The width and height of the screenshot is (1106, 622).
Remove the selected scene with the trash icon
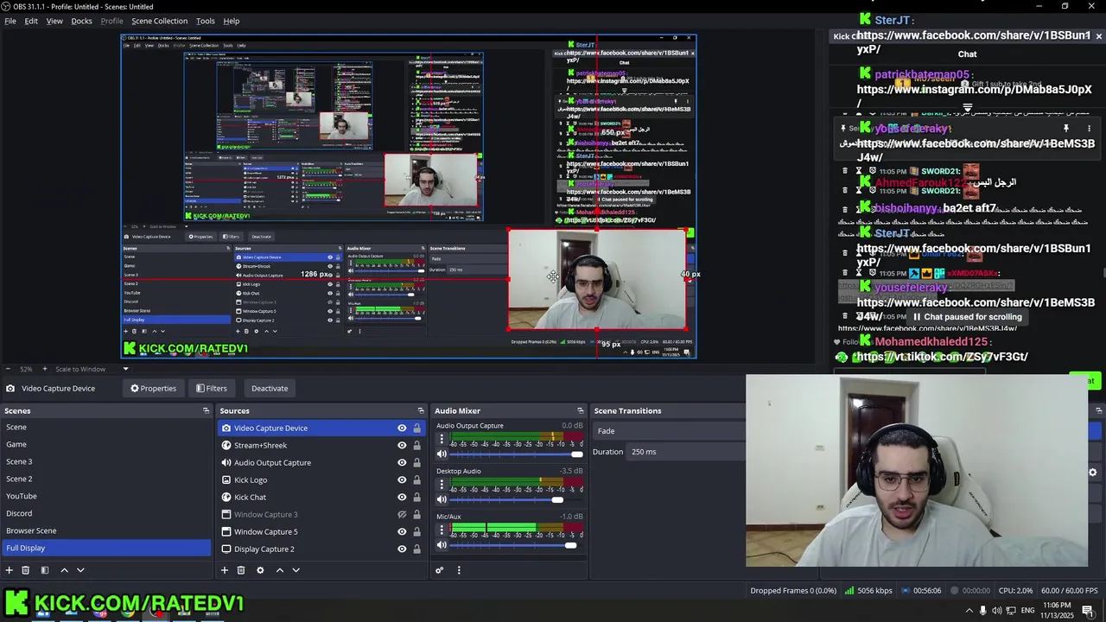pos(26,570)
